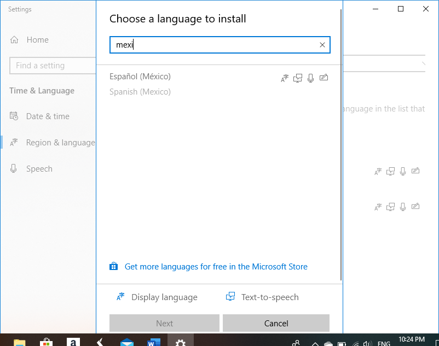
Task: Click upper background row display language icon
Action: (x=378, y=171)
